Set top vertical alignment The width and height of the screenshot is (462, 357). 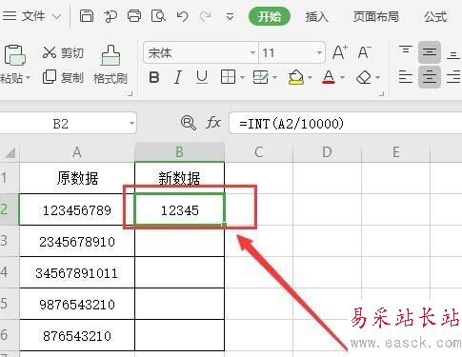tap(406, 51)
